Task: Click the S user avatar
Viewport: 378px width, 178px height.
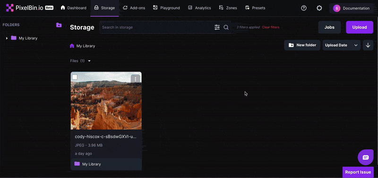Action: 336,8
